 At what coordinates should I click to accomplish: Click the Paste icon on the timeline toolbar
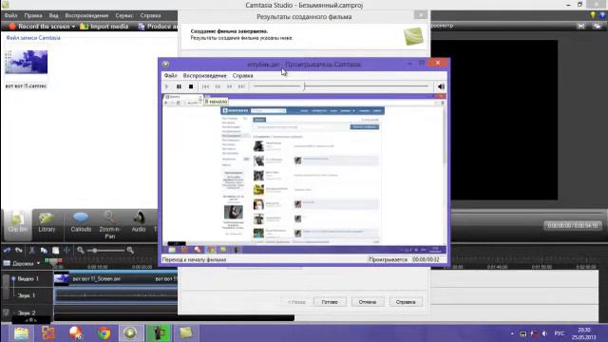55,251
